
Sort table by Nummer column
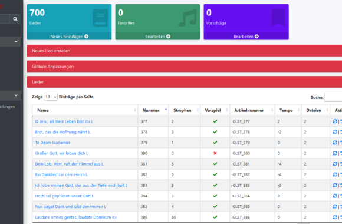pyautogui.click(x=153, y=110)
